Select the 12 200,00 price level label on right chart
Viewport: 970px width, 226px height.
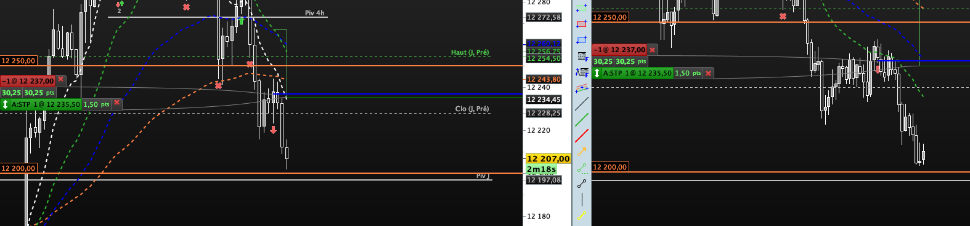tap(610, 167)
